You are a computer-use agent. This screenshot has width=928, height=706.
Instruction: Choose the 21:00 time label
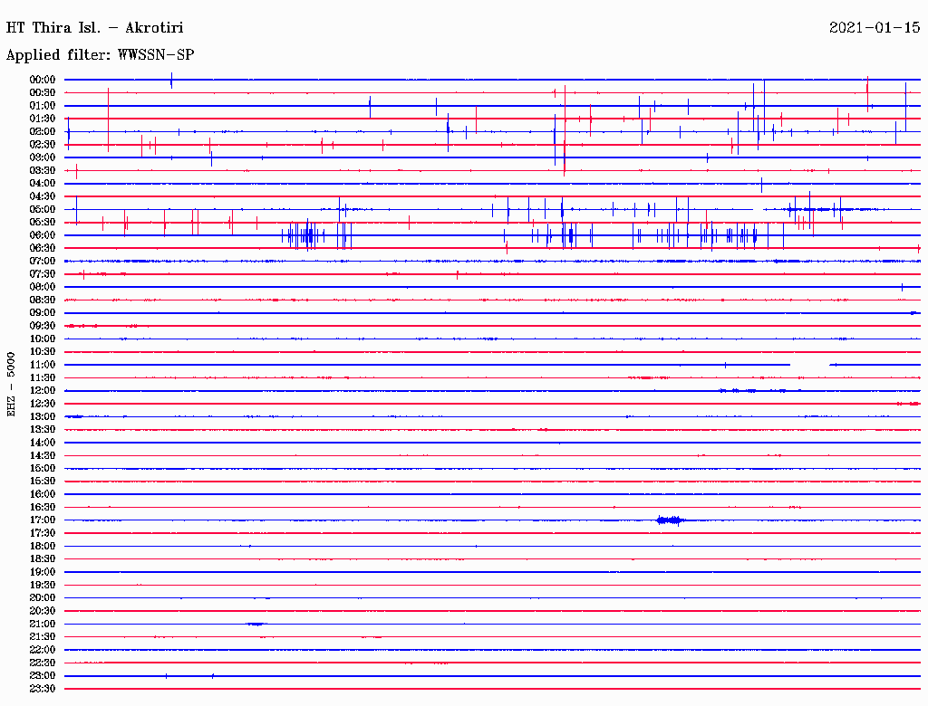point(43,625)
